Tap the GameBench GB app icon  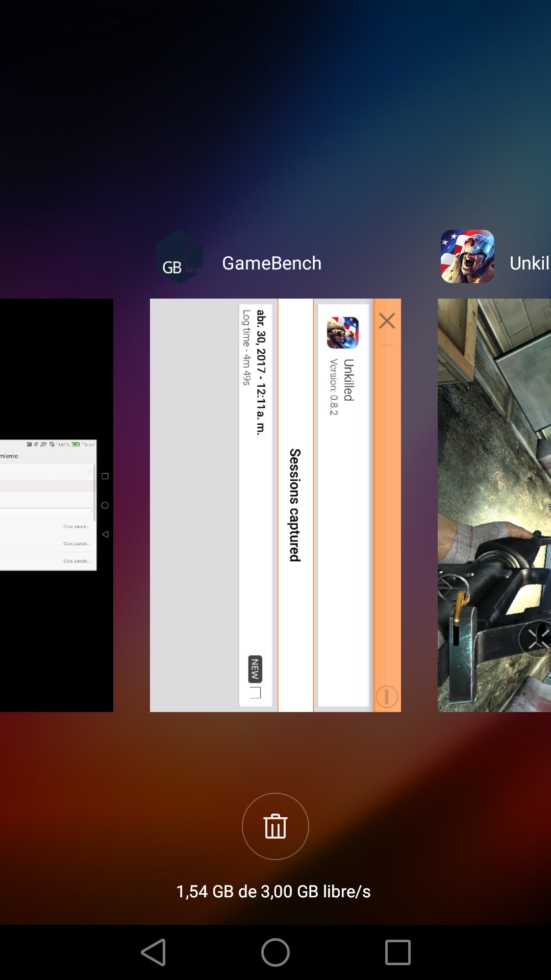point(180,257)
